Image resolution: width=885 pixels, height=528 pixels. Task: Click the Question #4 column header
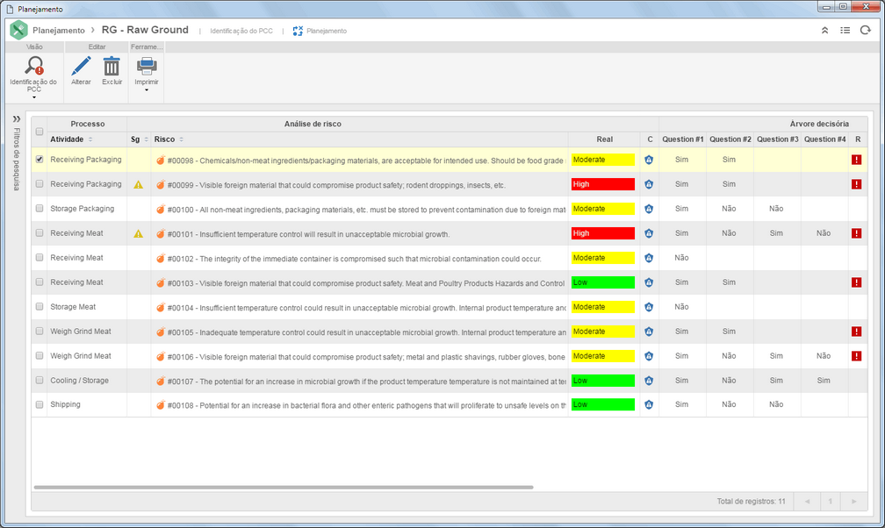824,139
